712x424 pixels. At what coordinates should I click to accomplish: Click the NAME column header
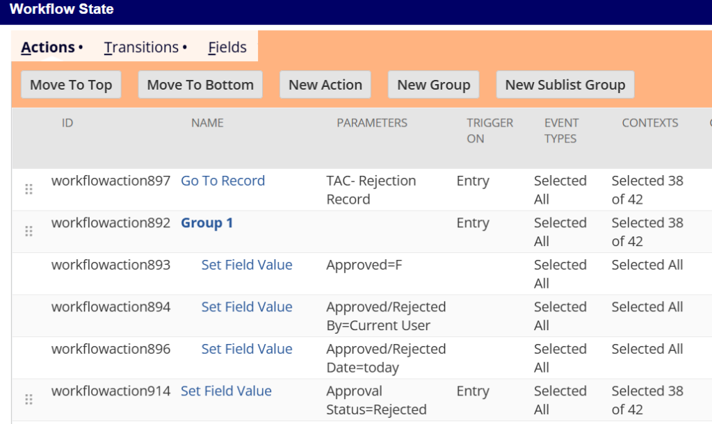tap(207, 123)
